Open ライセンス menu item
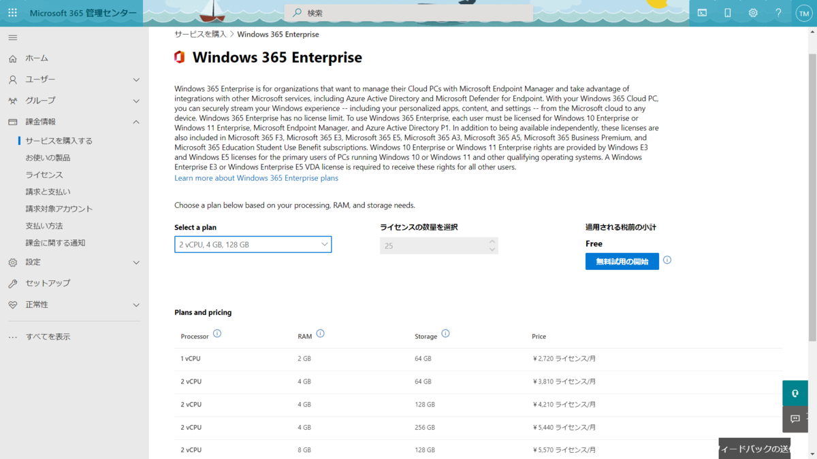Viewport: 817px width, 459px height. coord(44,175)
